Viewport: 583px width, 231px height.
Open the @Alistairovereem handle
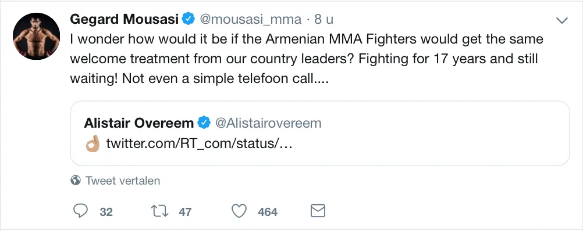pos(268,122)
